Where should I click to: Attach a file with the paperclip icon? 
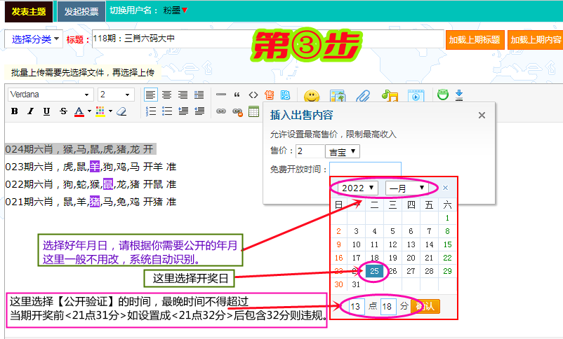click(x=363, y=96)
